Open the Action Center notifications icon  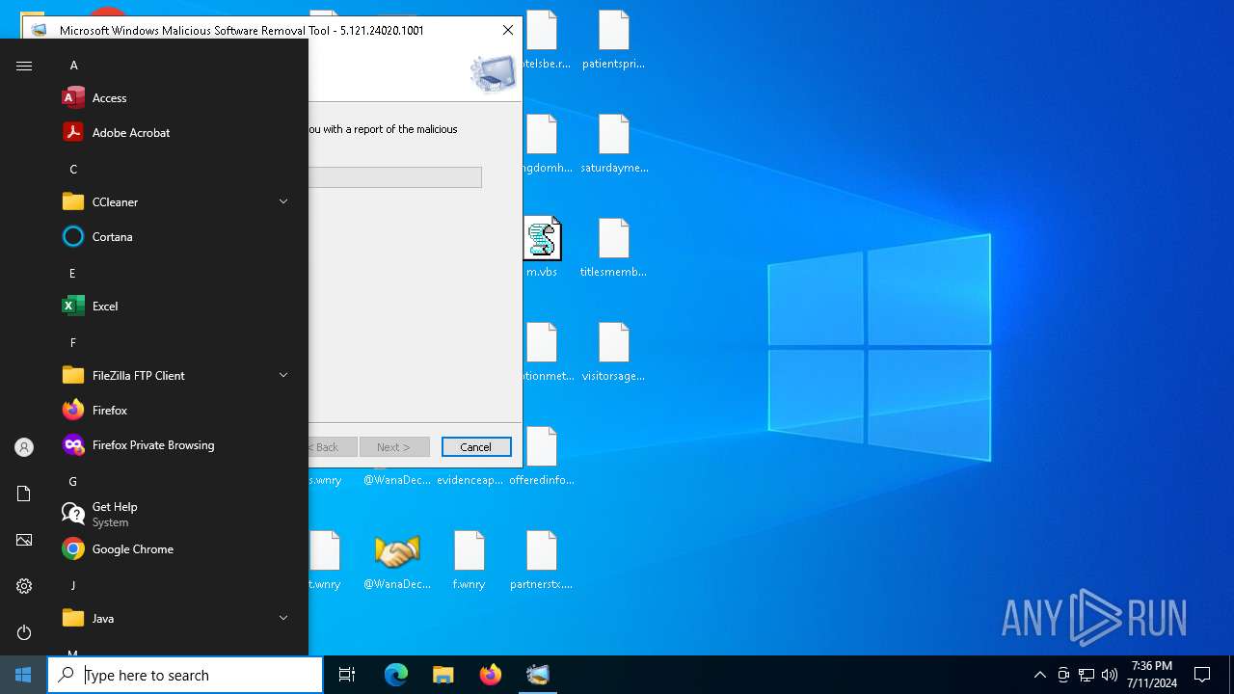click(1202, 675)
